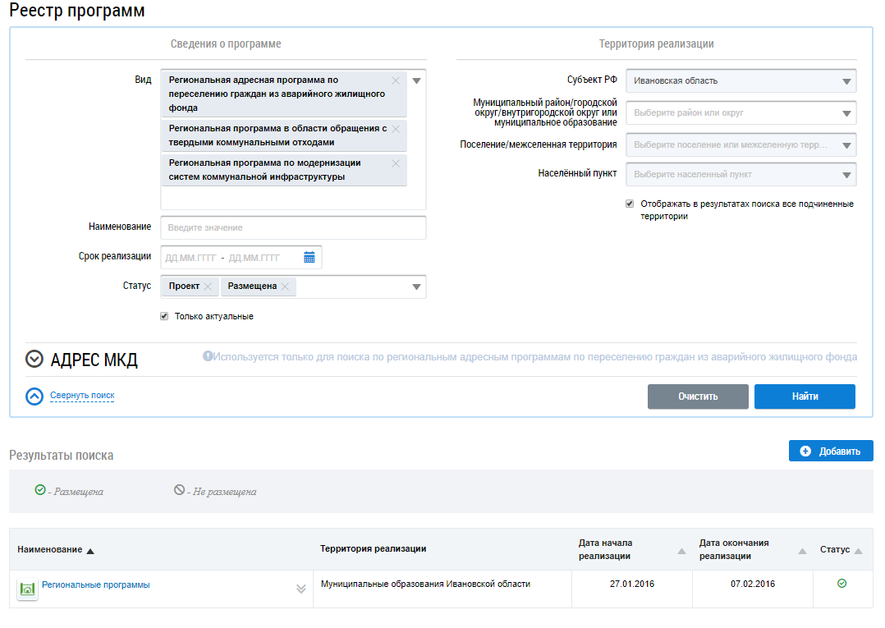Screen dimensions: 885x628
Task: Click the Наименование text input field
Action: (x=293, y=227)
